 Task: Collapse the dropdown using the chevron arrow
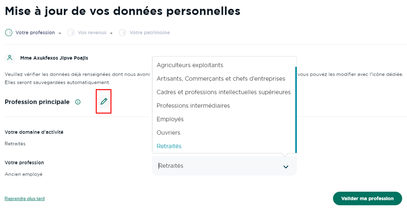click(286, 167)
